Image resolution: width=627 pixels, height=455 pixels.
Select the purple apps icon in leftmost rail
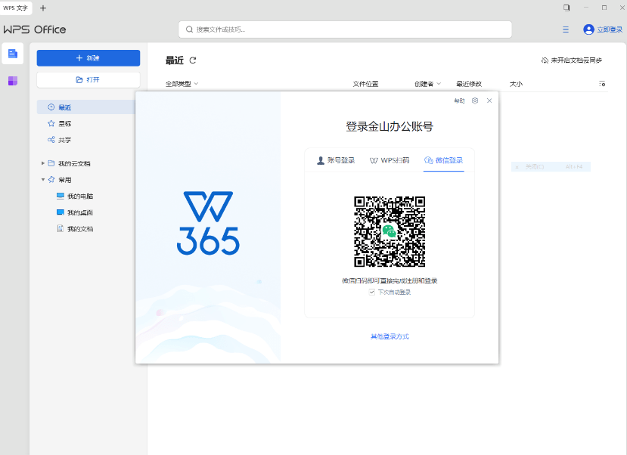(x=11, y=80)
